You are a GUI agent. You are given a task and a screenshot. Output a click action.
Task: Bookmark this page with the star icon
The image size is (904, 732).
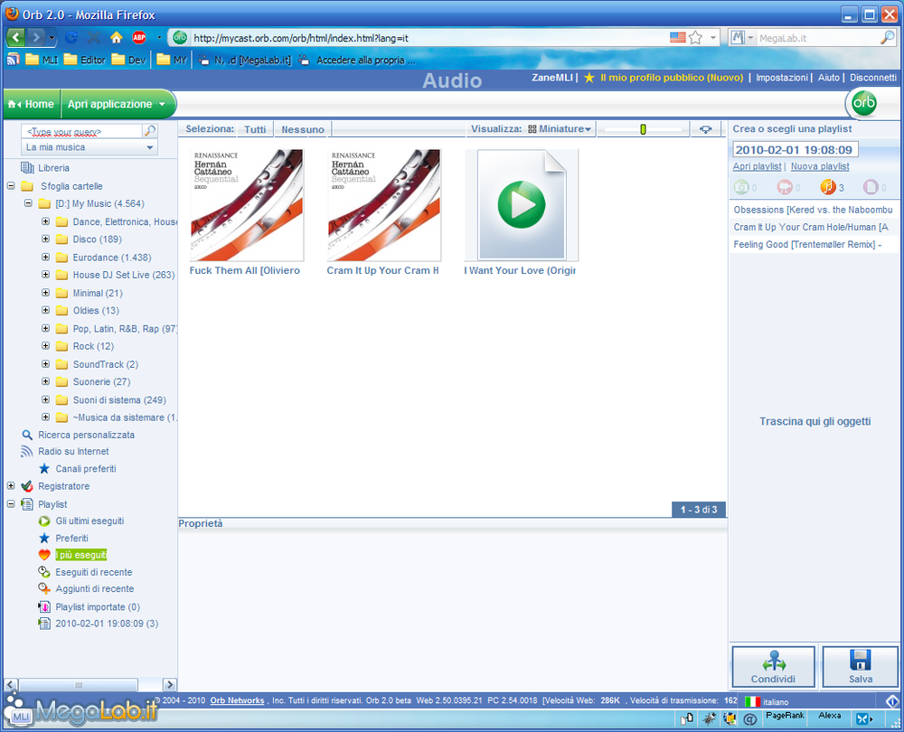pyautogui.click(x=696, y=38)
